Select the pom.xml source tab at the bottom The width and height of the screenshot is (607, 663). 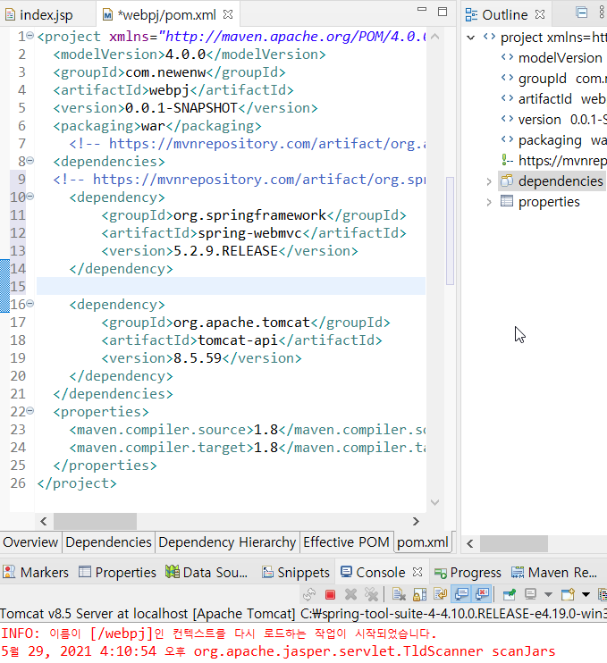pyautogui.click(x=423, y=542)
